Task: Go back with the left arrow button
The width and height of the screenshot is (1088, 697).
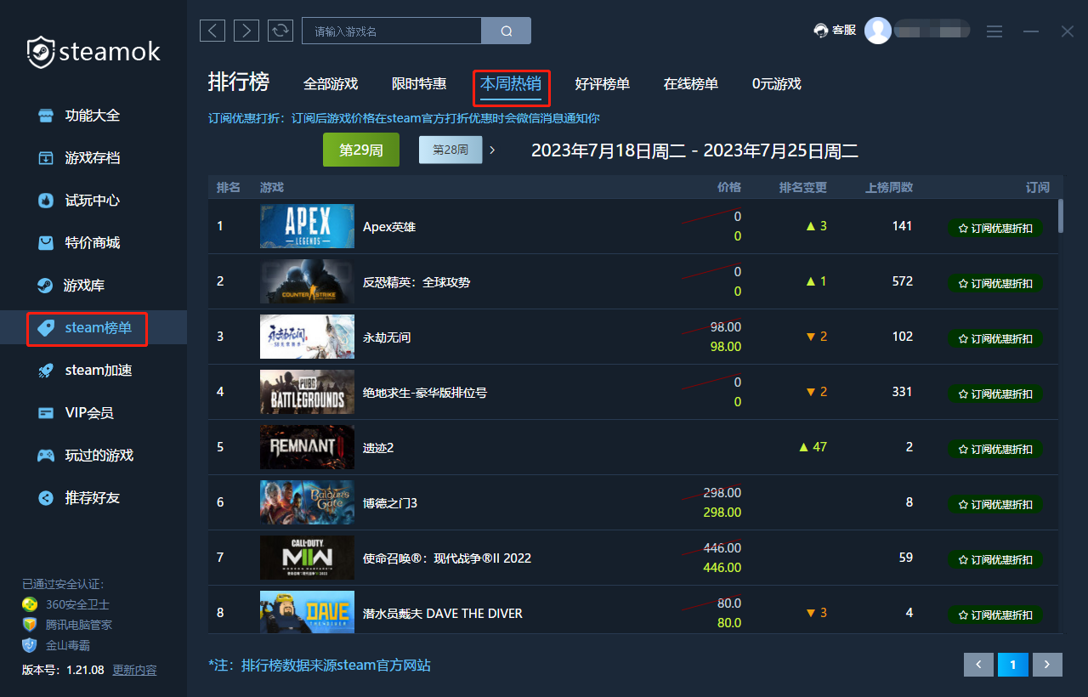Action: tap(212, 31)
